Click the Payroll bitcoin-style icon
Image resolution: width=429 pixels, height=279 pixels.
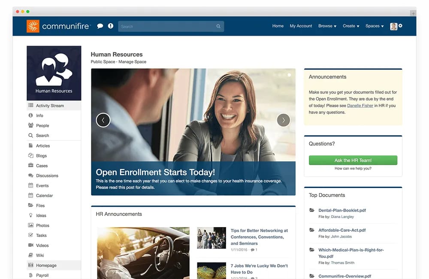coord(30,275)
